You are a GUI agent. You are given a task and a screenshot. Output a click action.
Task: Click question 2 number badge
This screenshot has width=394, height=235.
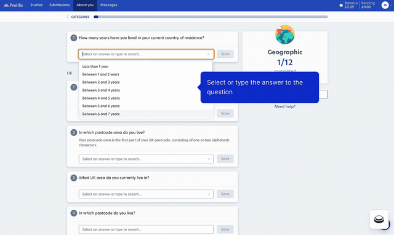click(x=74, y=132)
